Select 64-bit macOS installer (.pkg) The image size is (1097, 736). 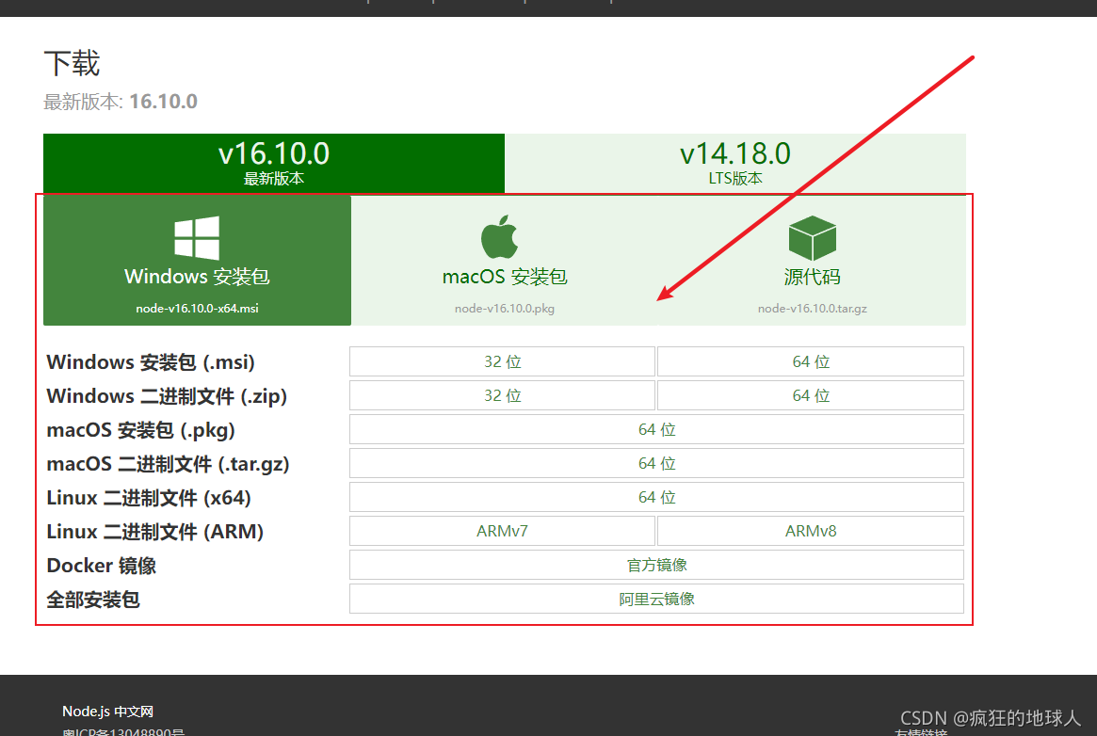657,429
